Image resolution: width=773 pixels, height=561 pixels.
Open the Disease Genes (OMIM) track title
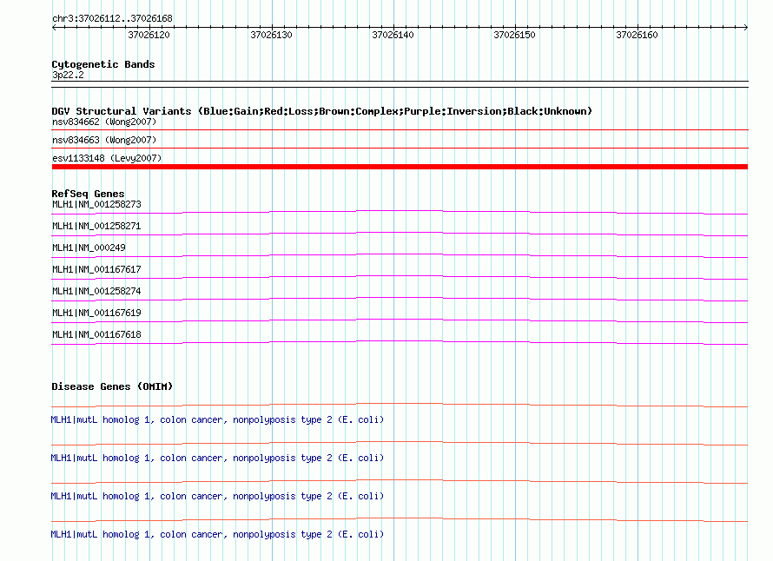pos(112,386)
